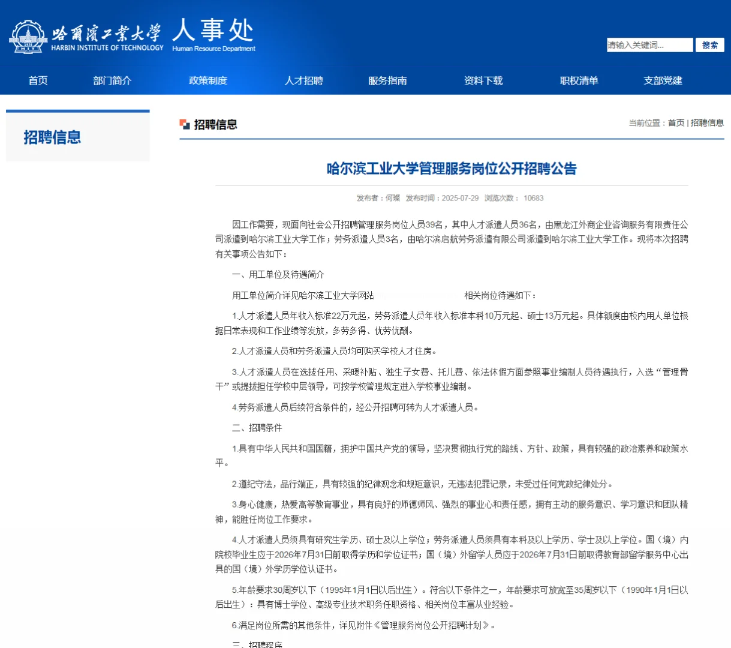Click the line 4.劳务派遣人员后续符合条件的

[356, 407]
